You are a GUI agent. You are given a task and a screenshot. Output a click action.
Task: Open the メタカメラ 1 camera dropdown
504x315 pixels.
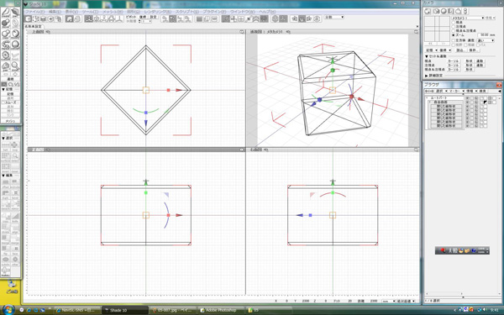468,18
